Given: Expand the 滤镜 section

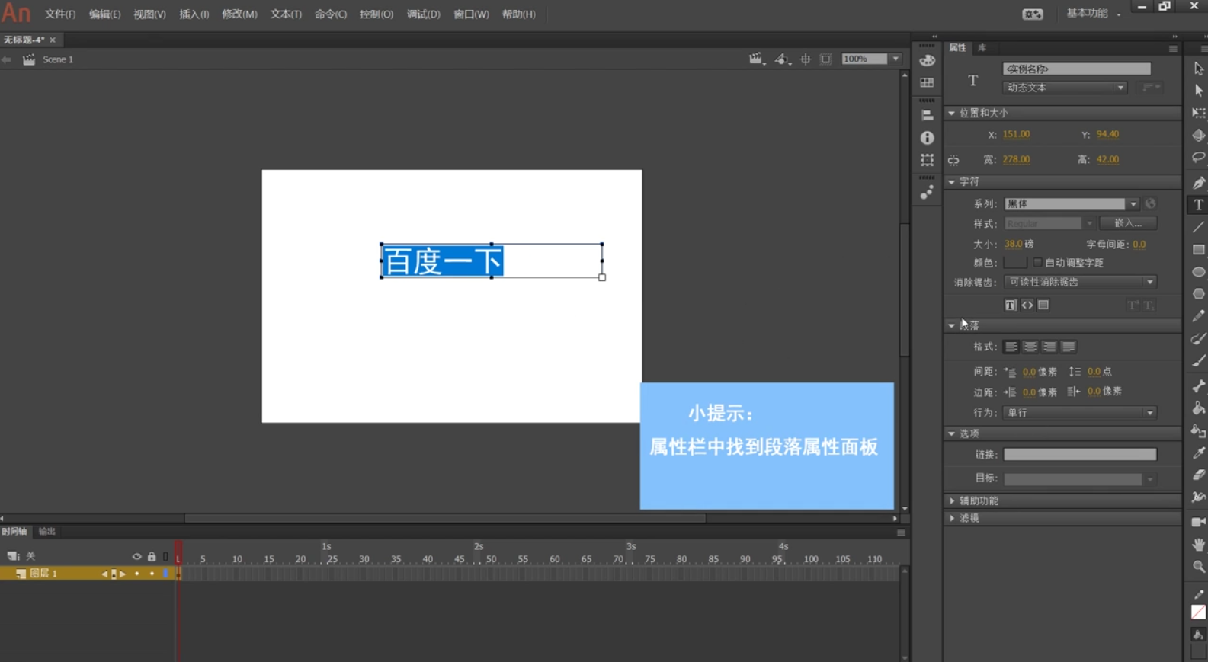Looking at the screenshot, I should 952,518.
